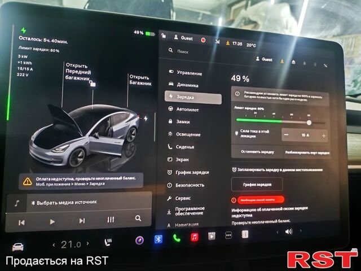Lower temperature with left arrow
Image resolution: width=361 pixels, height=271 pixels.
click(54, 244)
